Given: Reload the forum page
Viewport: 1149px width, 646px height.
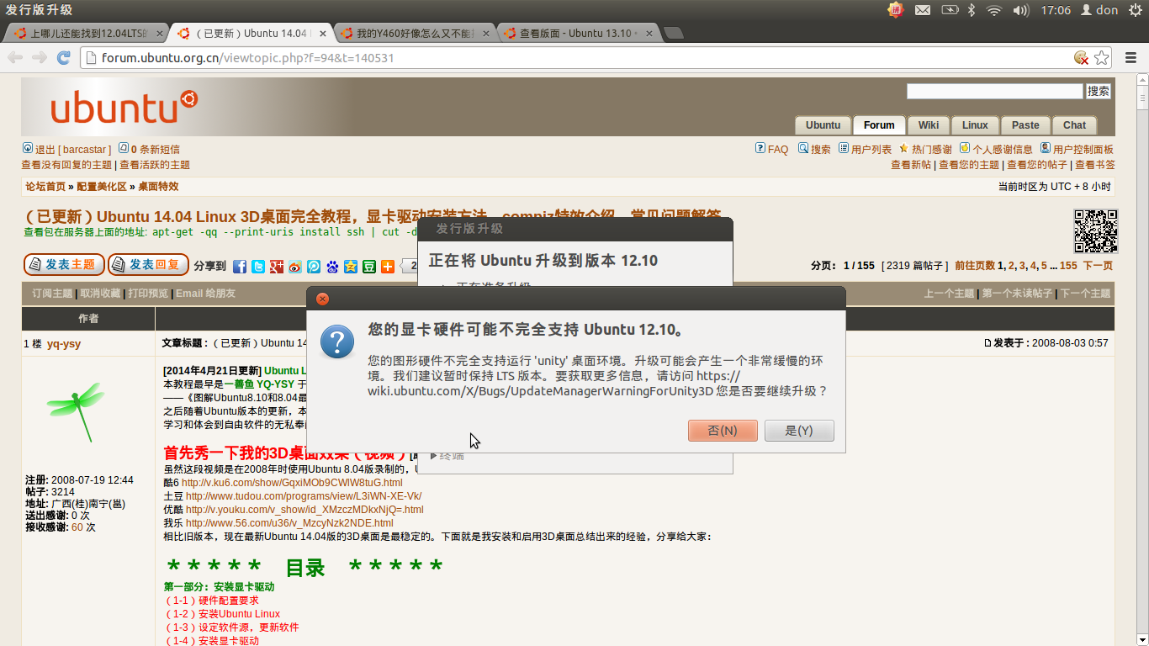Looking at the screenshot, I should pyautogui.click(x=63, y=58).
